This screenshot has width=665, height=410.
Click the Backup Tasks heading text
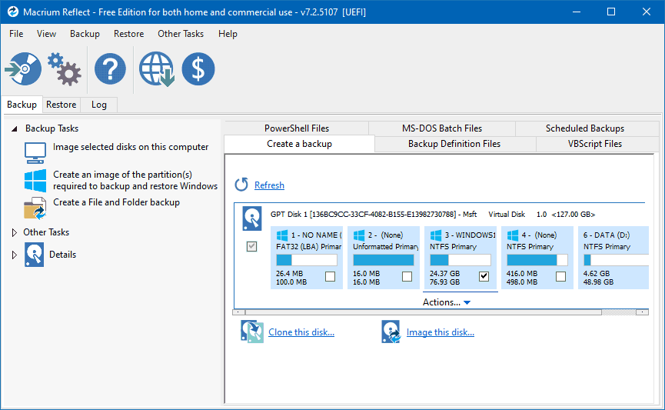pos(52,128)
